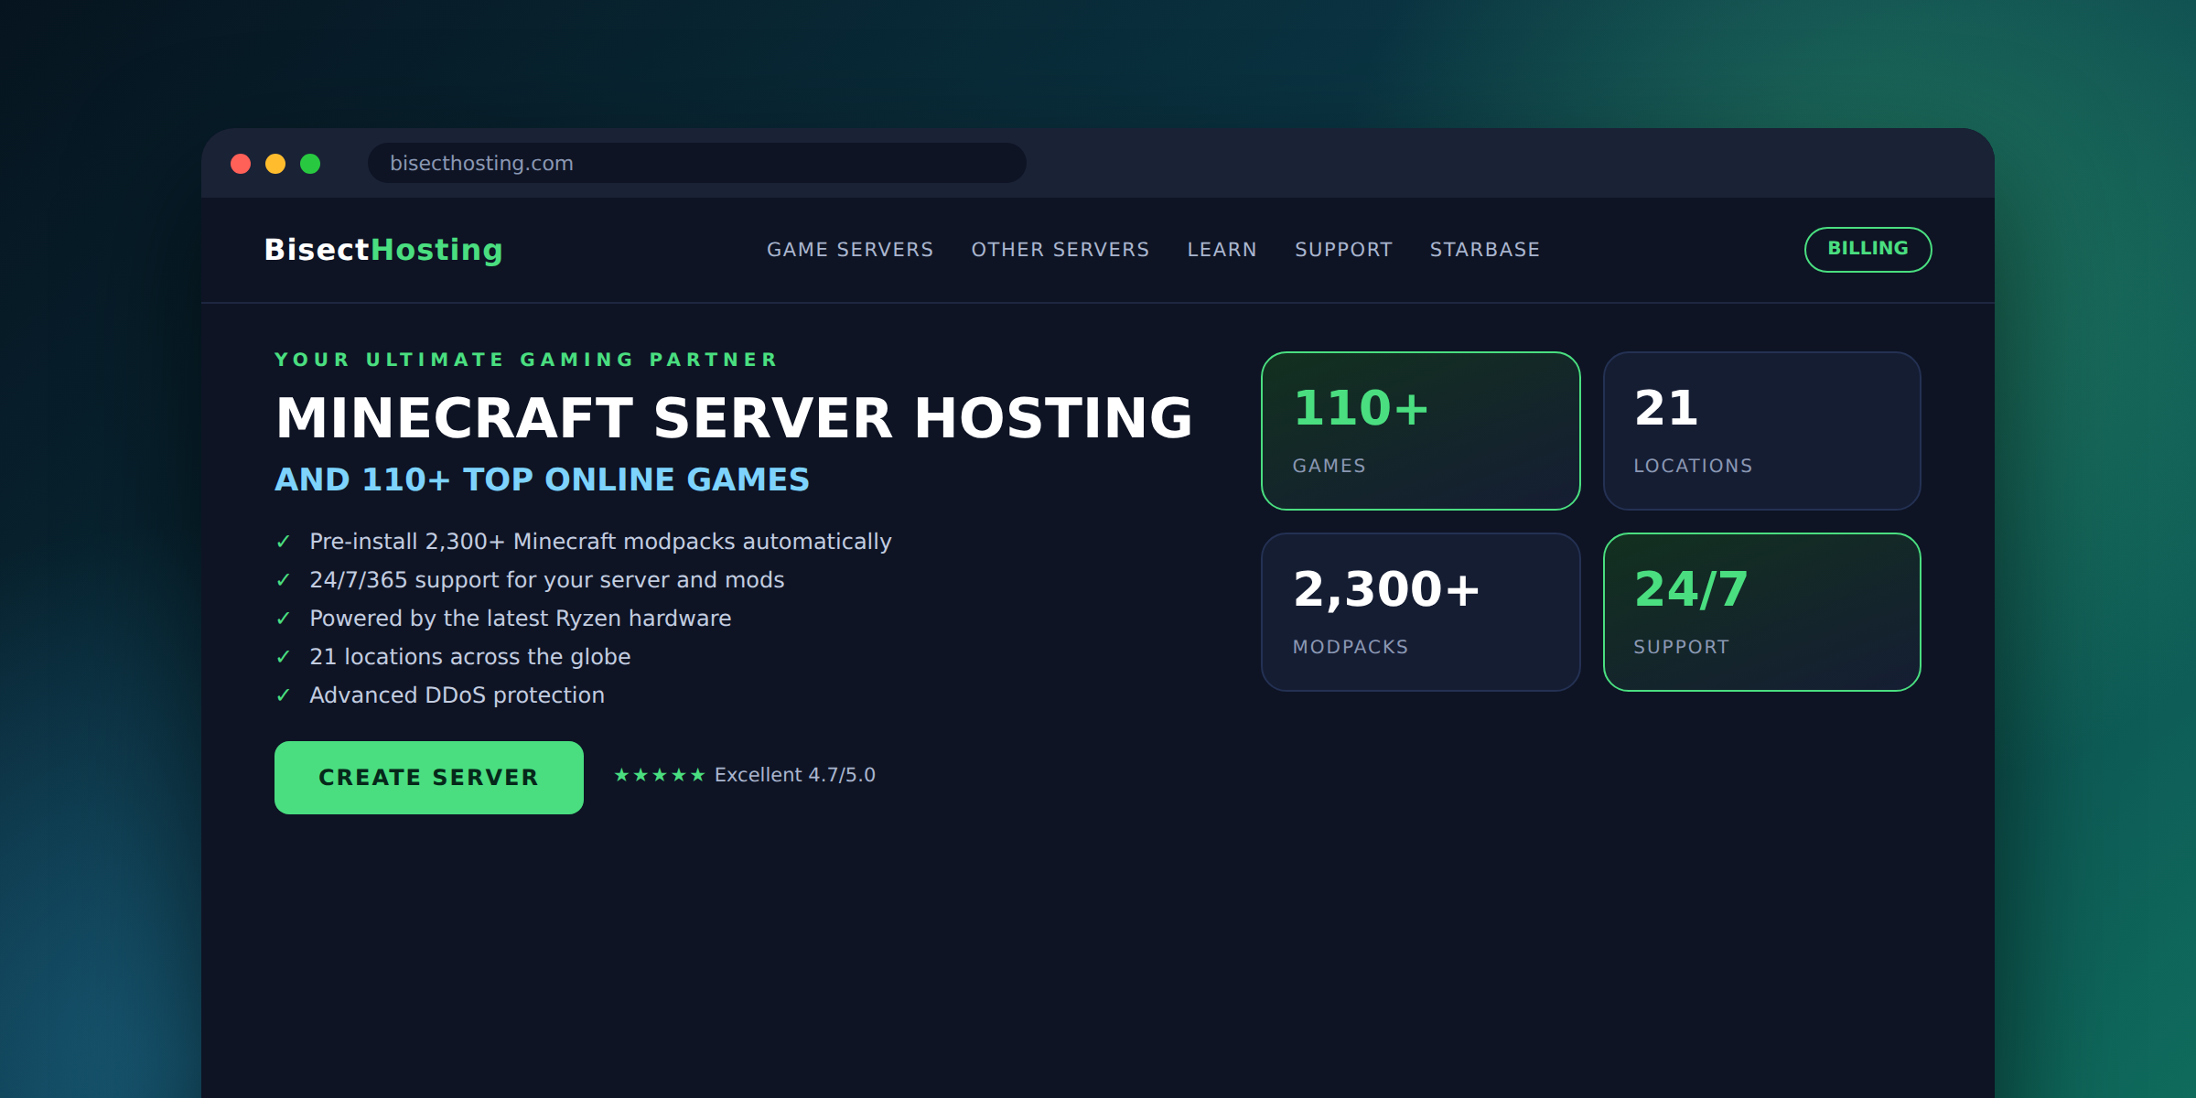This screenshot has height=1098, width=2196.
Task: Click checkmark beside 24/7/365 support line
Action: pos(283,580)
